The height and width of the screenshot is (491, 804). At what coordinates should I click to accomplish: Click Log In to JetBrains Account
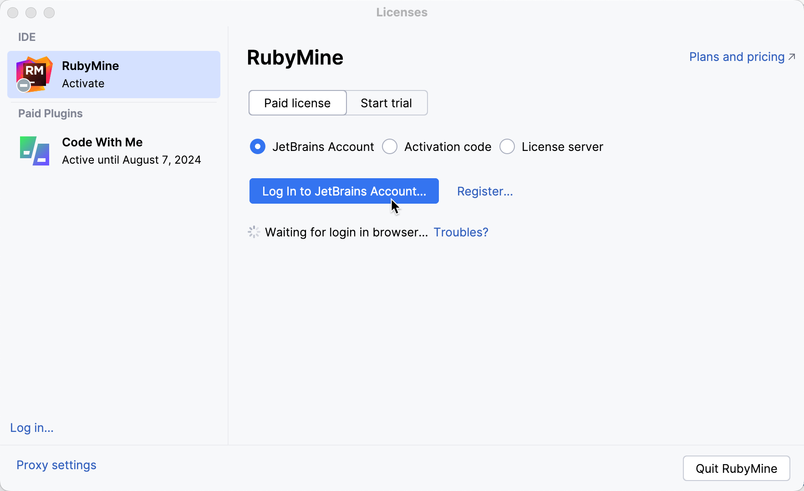click(x=344, y=191)
